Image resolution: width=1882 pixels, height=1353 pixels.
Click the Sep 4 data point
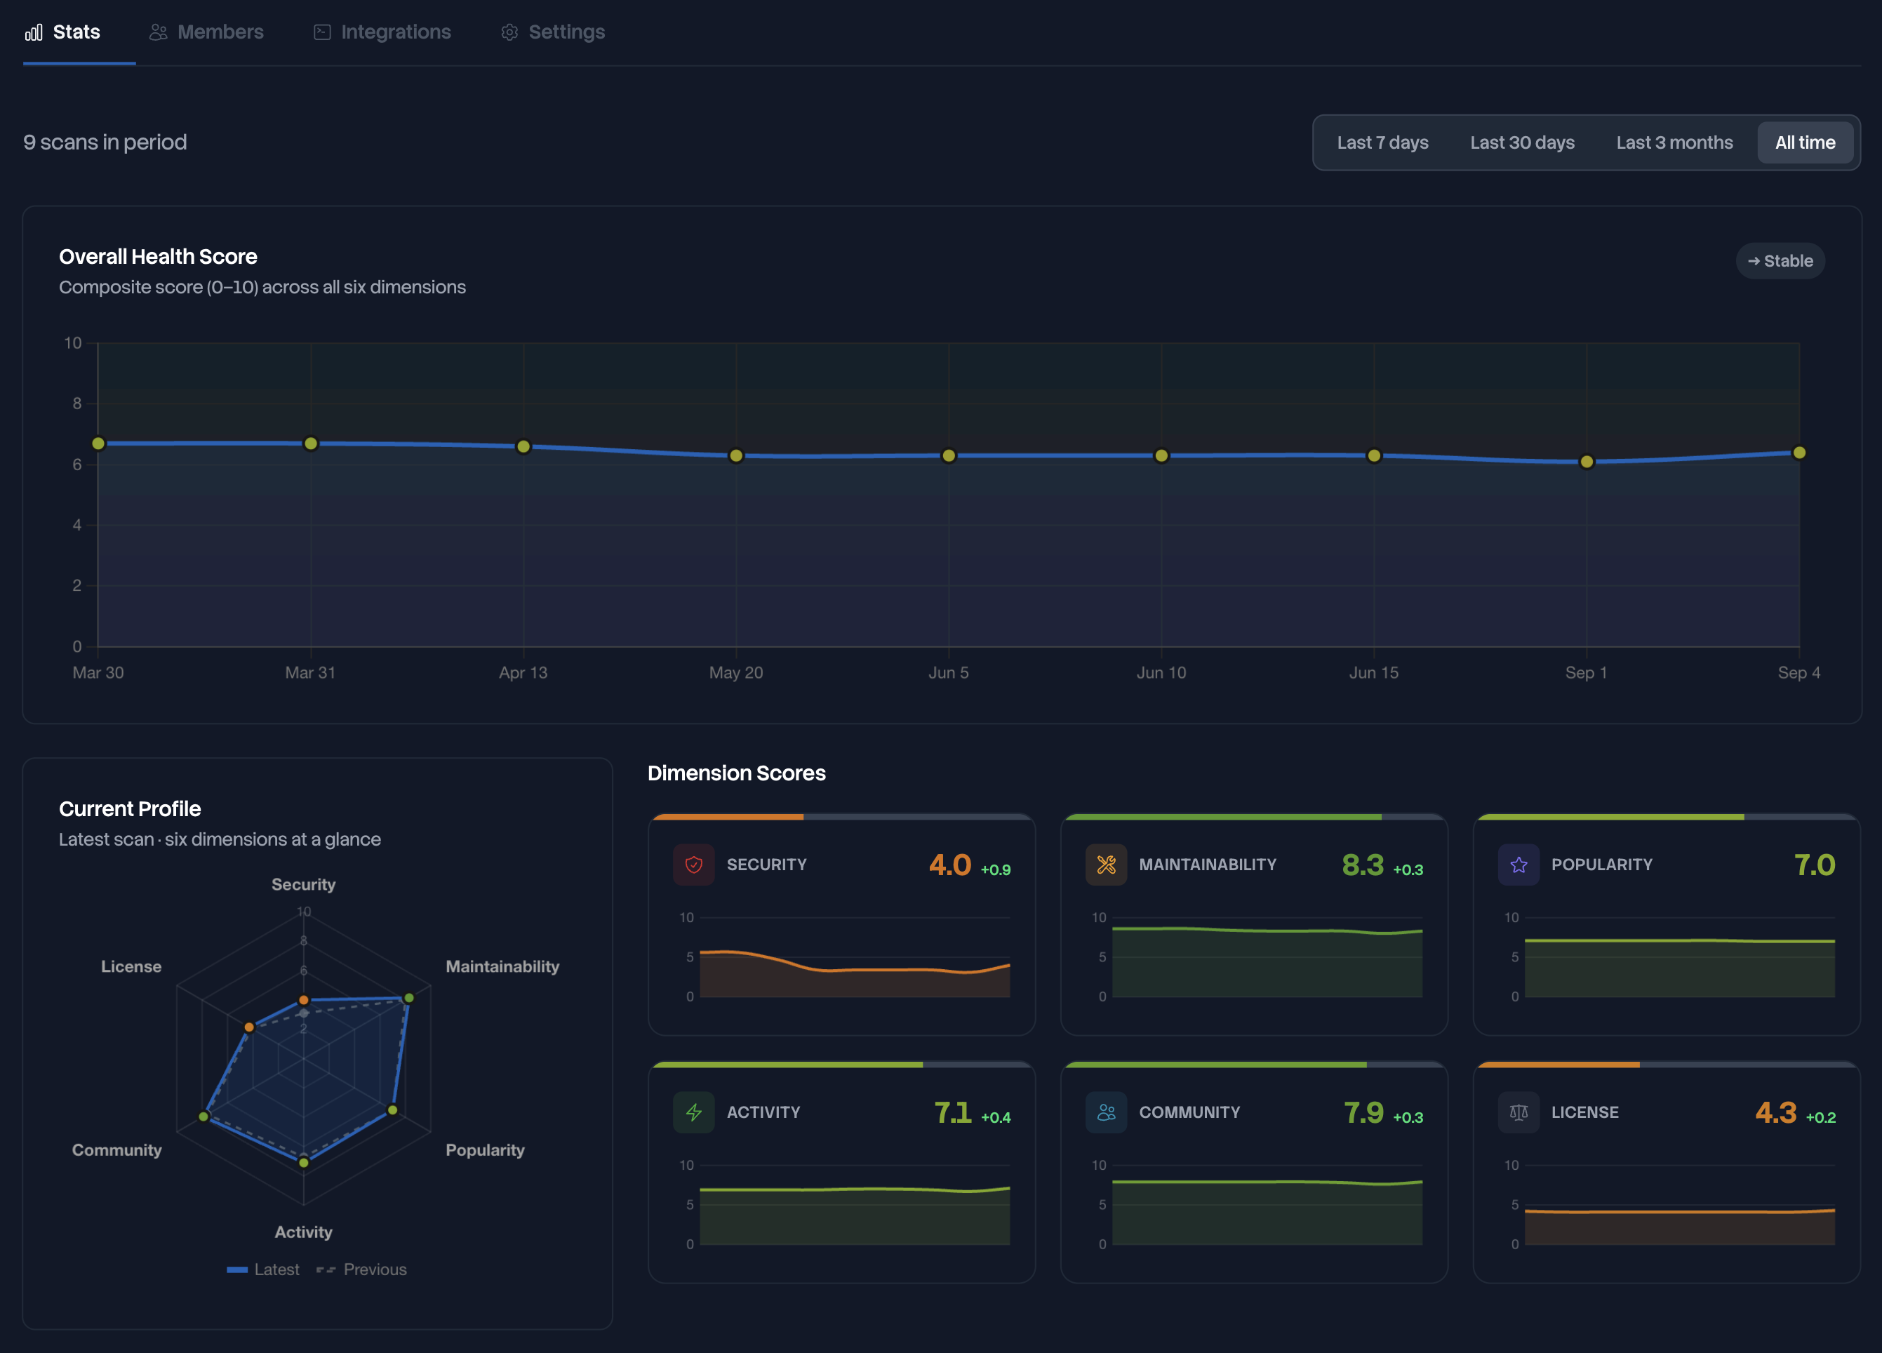(1799, 453)
